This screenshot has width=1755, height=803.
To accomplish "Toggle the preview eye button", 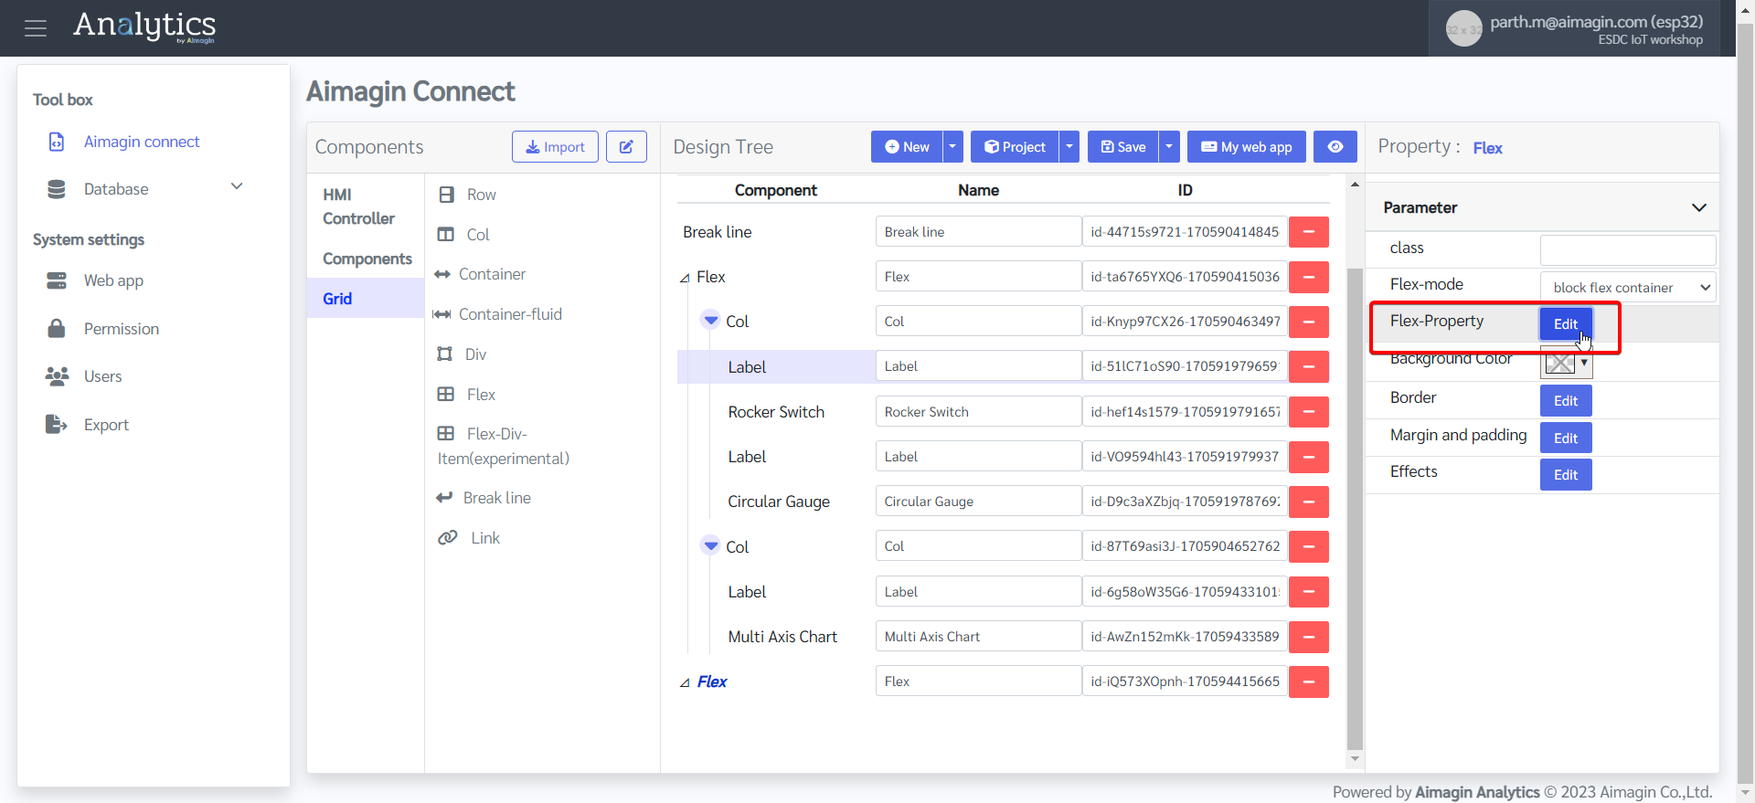I will click(x=1335, y=147).
